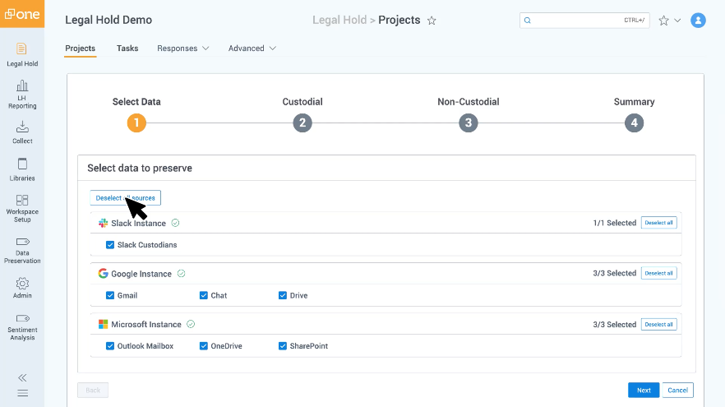Open the Admin gear icon

(22, 287)
